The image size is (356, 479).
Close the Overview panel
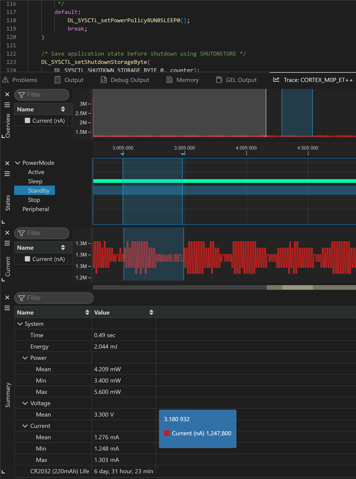click(7, 94)
